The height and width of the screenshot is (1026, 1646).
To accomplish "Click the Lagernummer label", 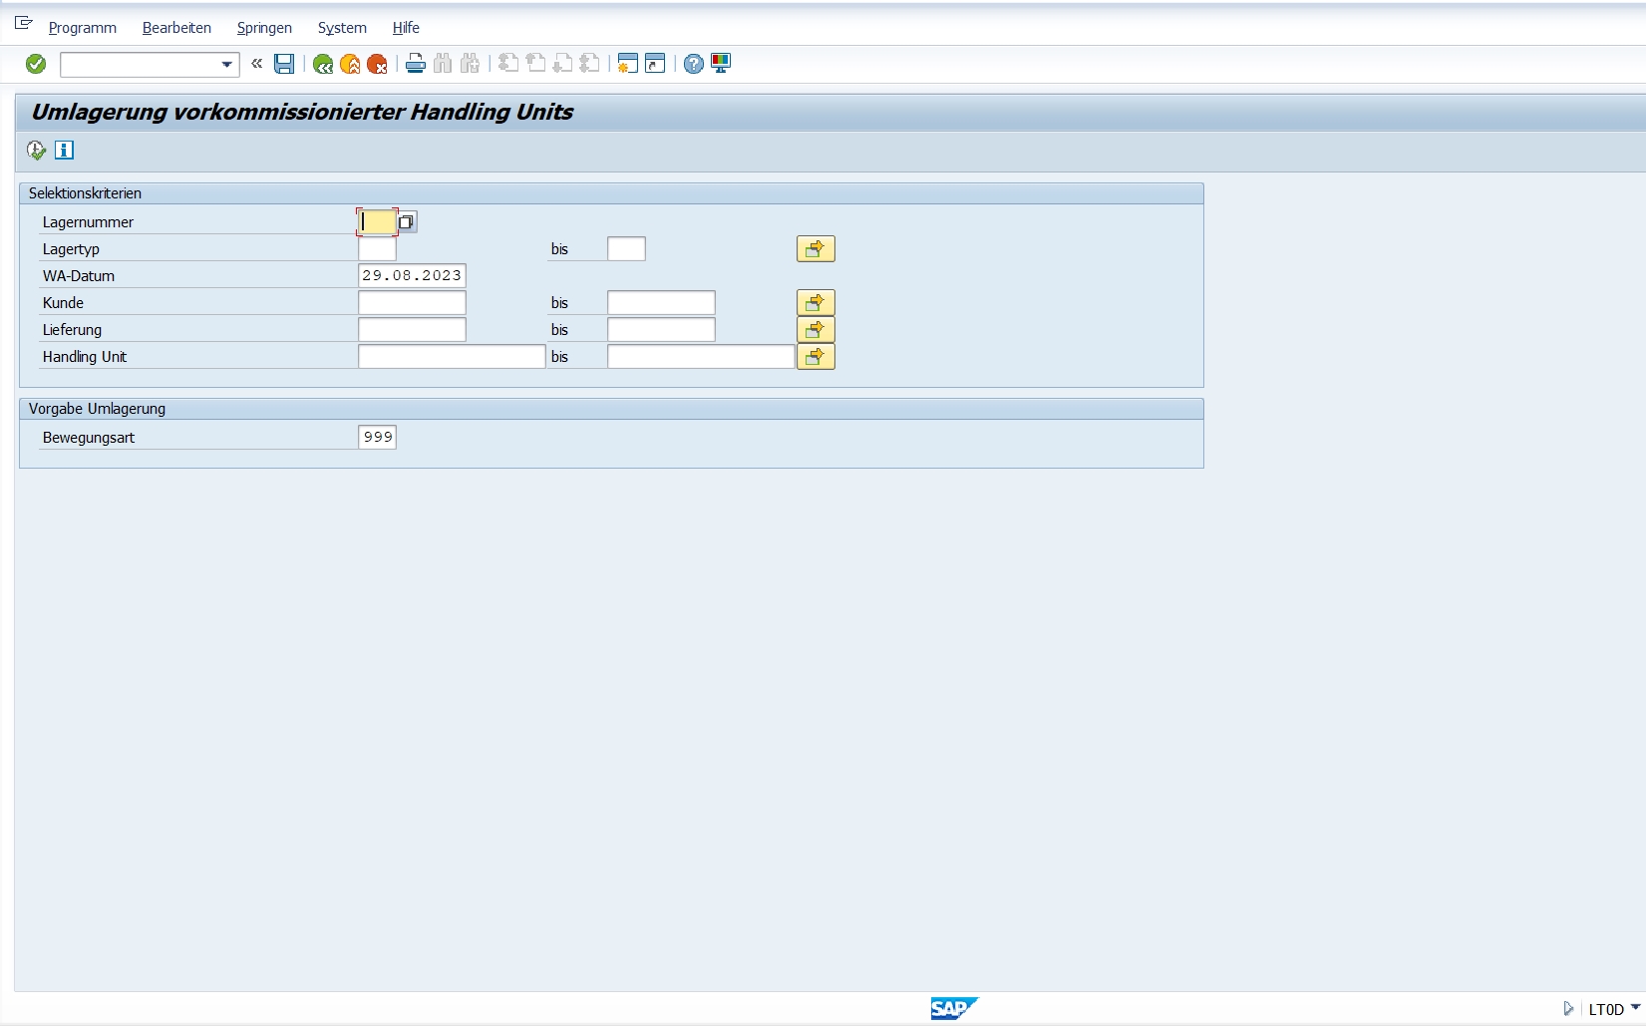I will tap(88, 222).
